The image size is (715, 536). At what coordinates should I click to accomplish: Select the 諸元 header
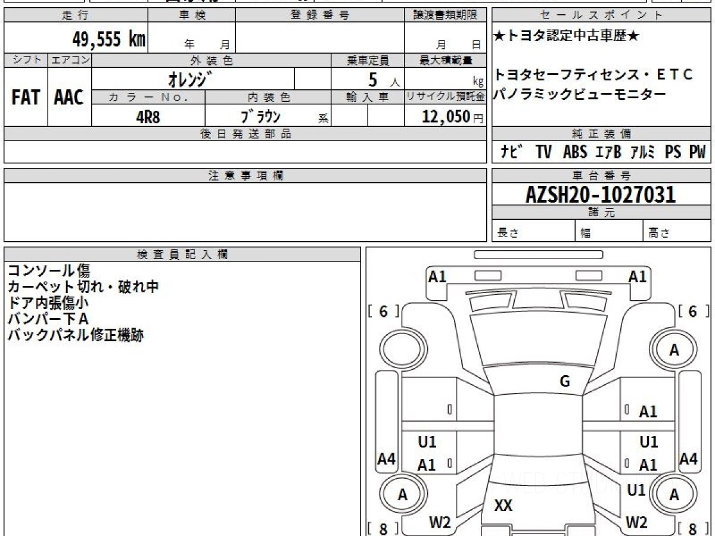coord(602,213)
